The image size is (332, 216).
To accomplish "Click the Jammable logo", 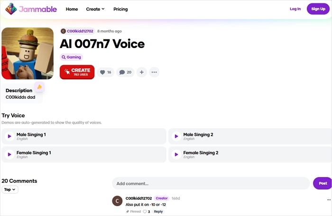I will tap(31, 9).
